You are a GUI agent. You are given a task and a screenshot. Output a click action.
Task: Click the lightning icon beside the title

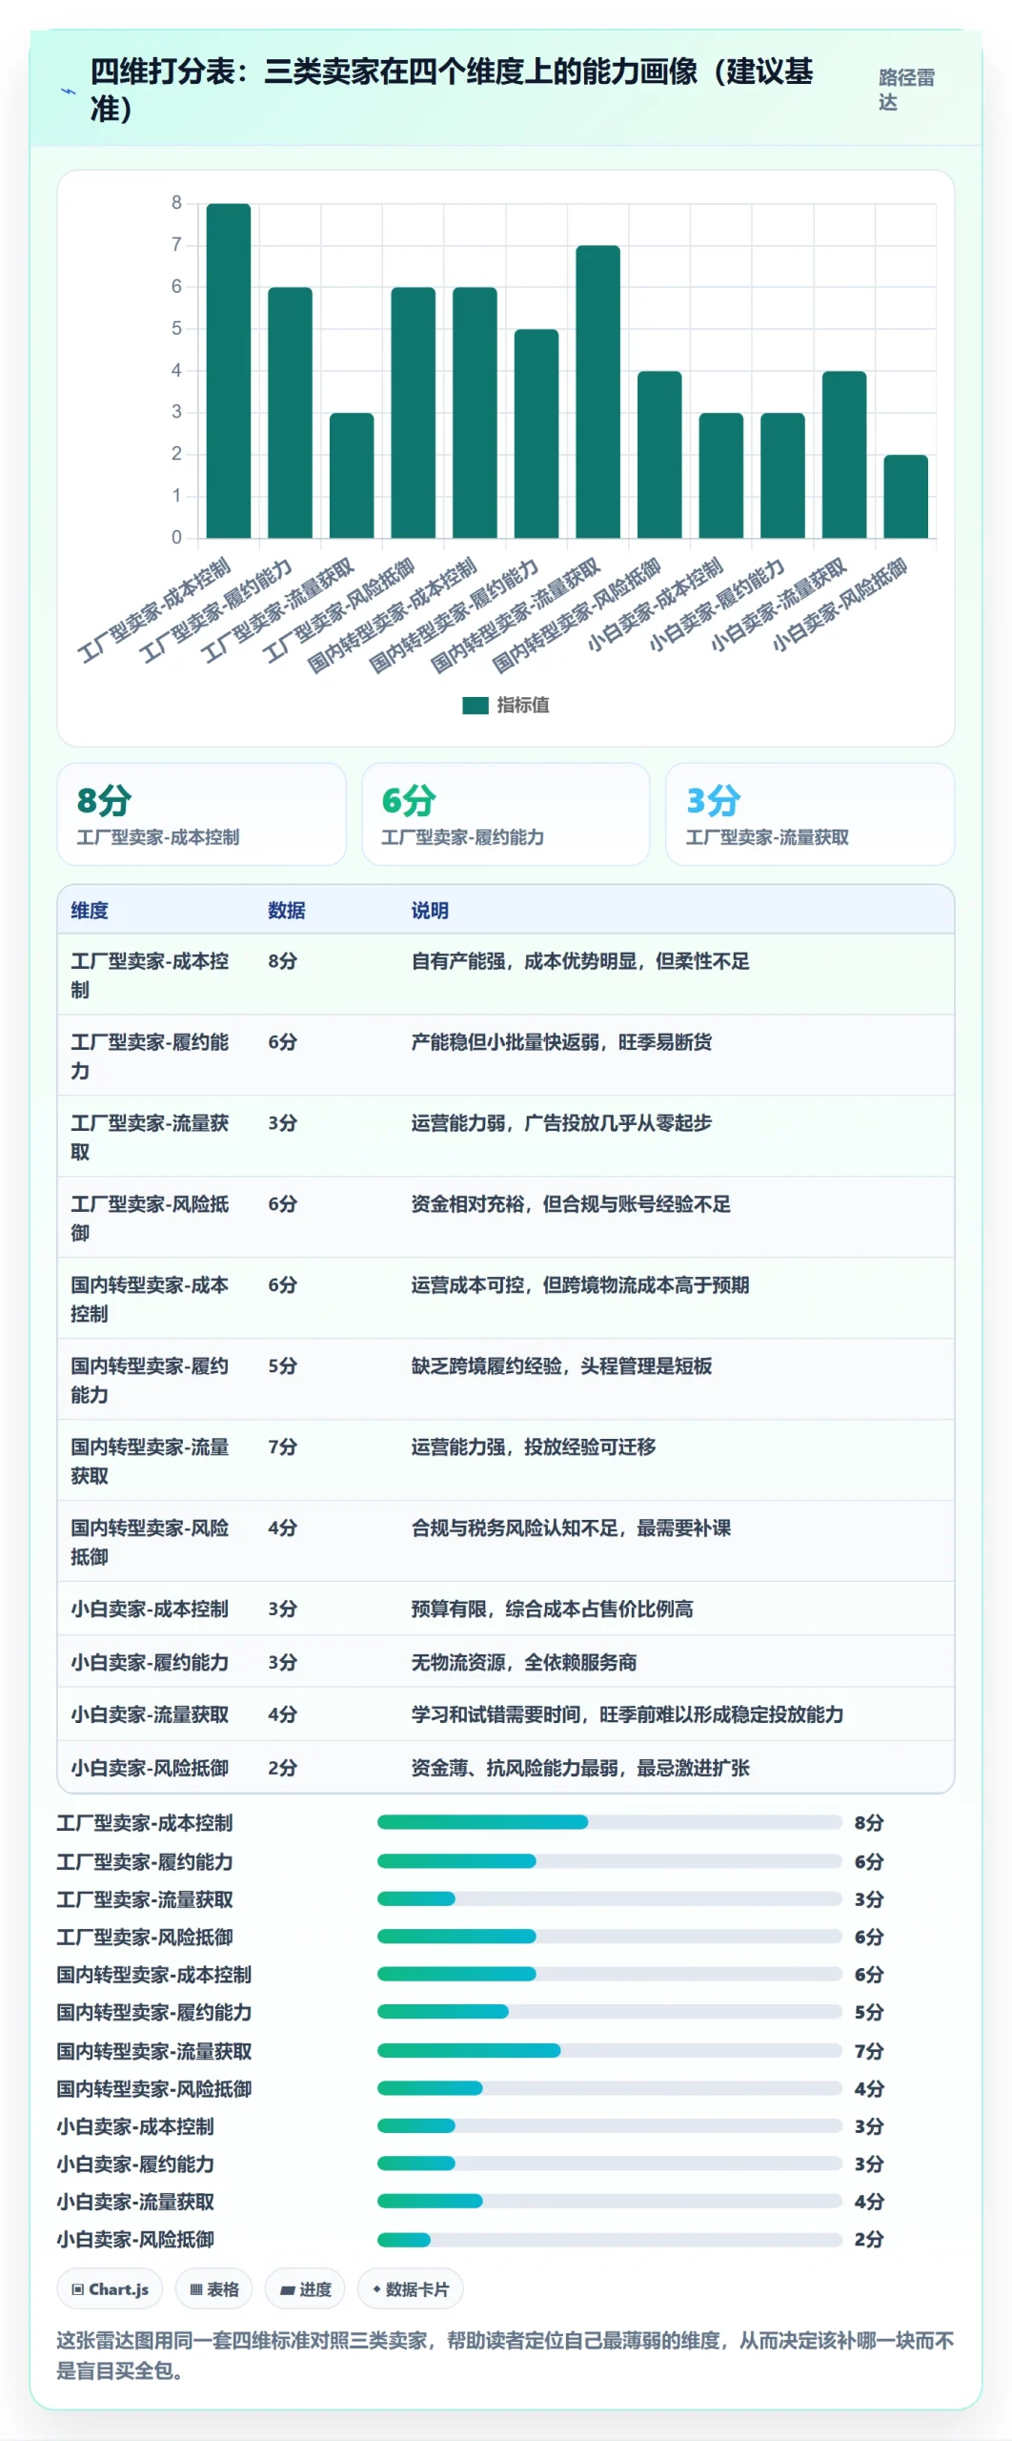coord(68,92)
